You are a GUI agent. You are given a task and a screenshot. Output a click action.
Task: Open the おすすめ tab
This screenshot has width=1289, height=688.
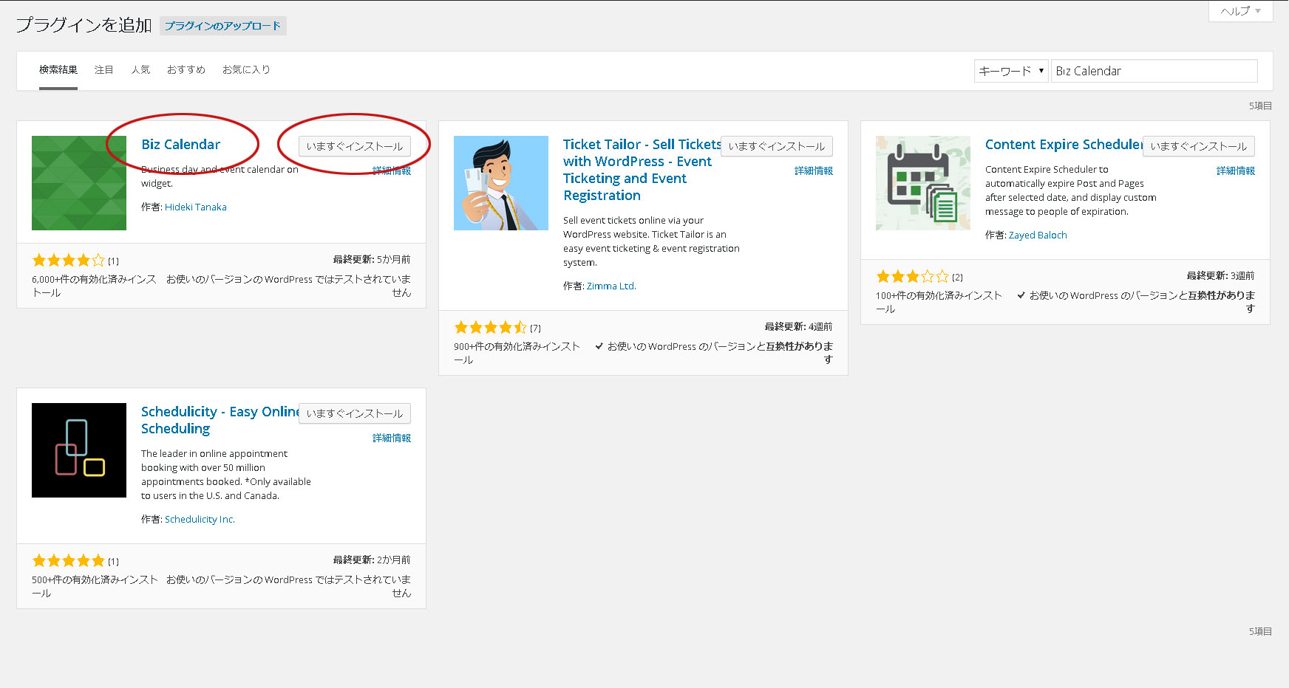point(186,69)
